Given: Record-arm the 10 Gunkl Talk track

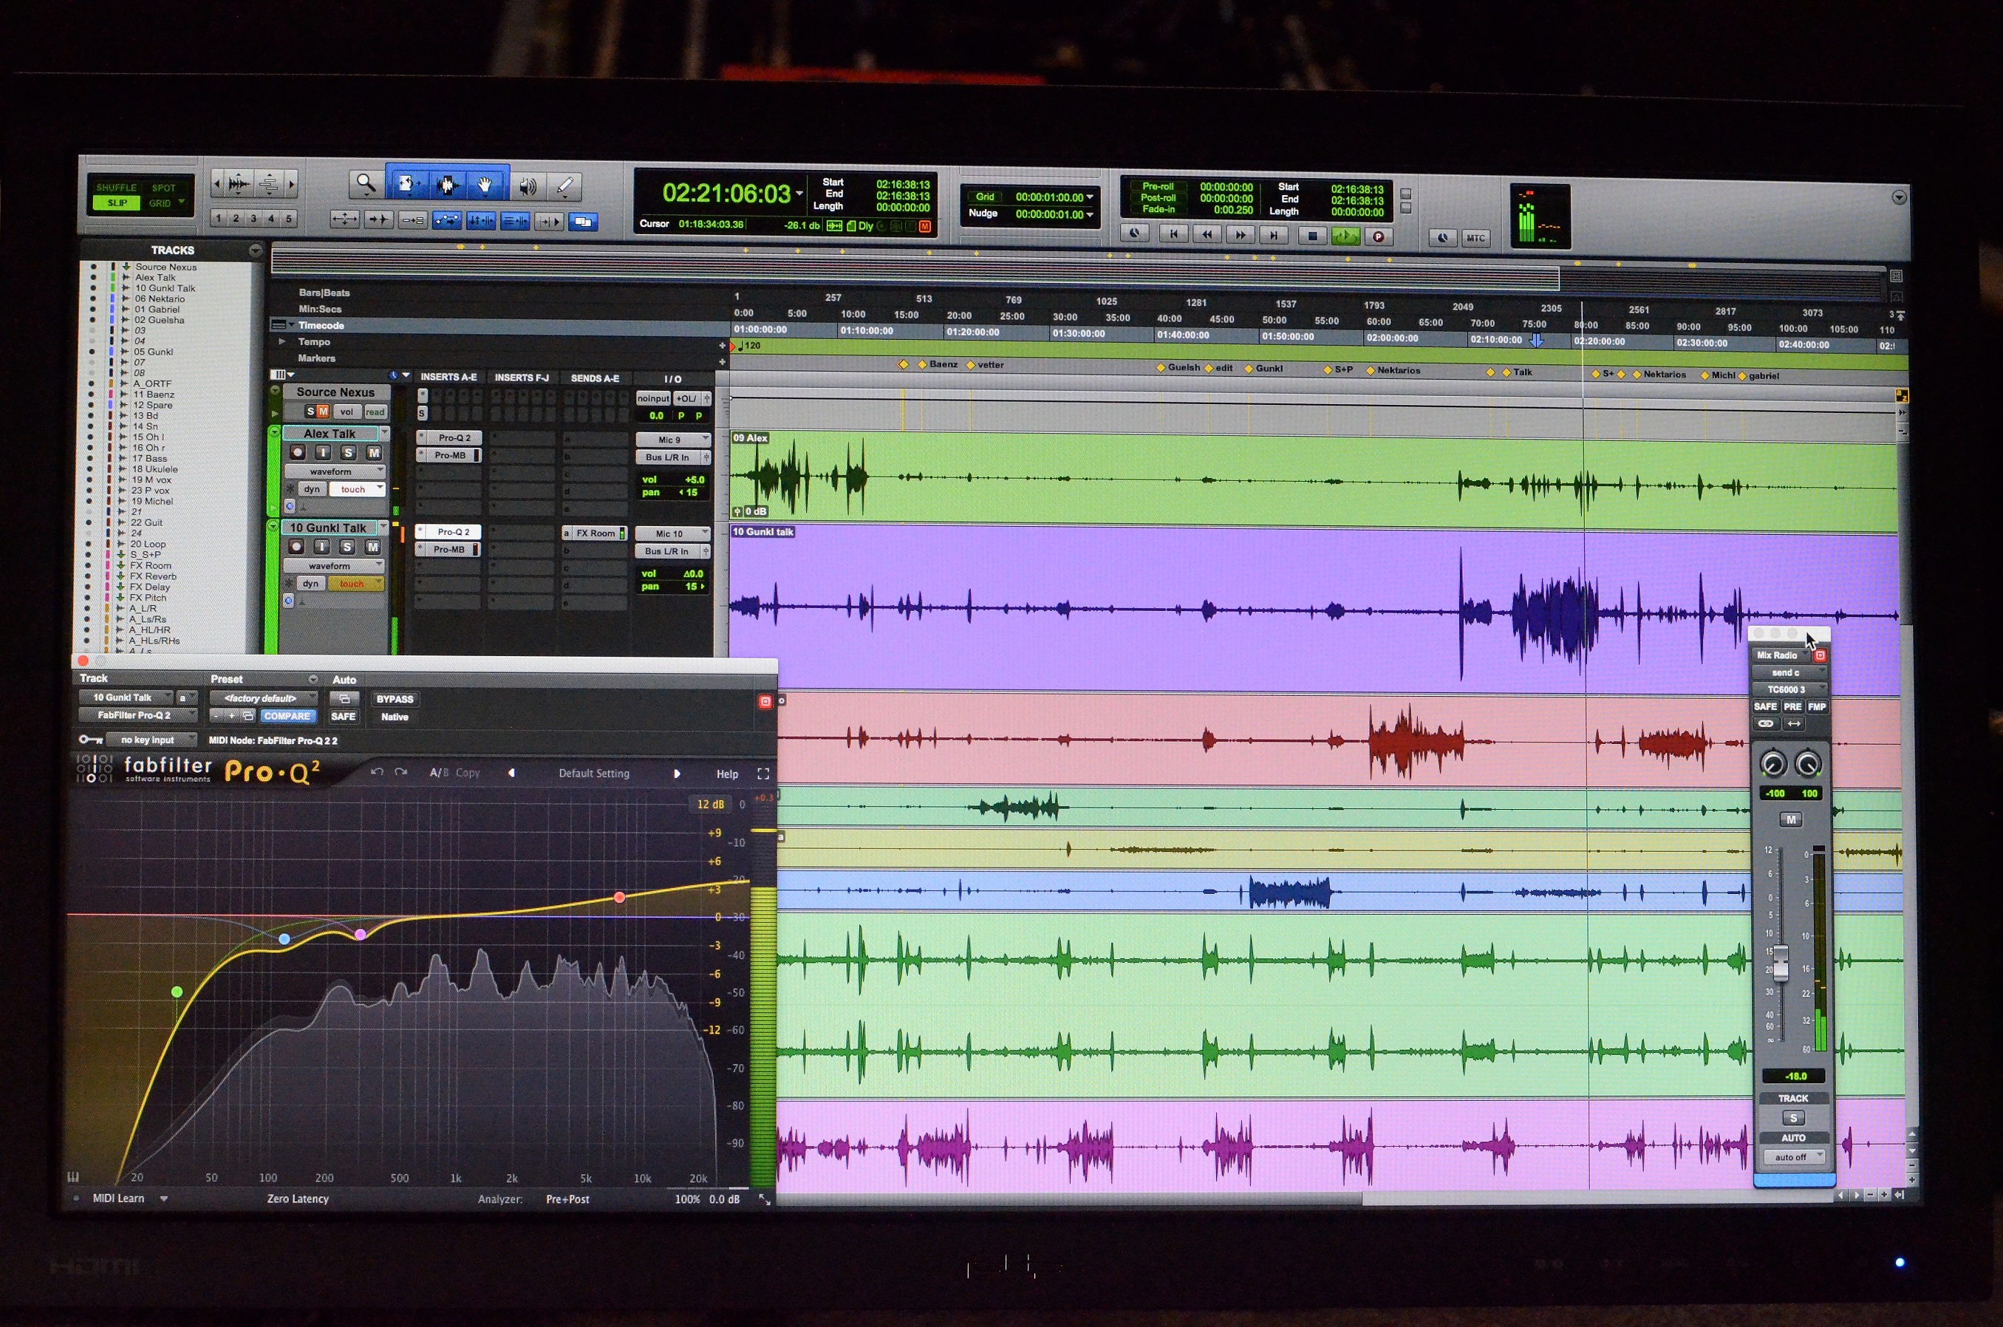Looking at the screenshot, I should [296, 547].
